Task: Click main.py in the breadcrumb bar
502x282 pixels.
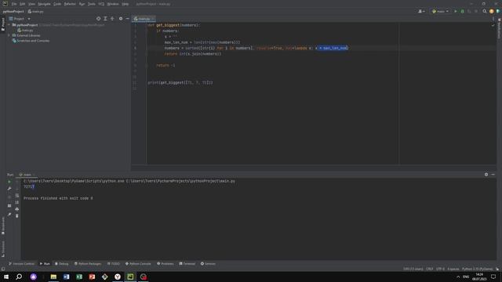Action: tap(35, 12)
